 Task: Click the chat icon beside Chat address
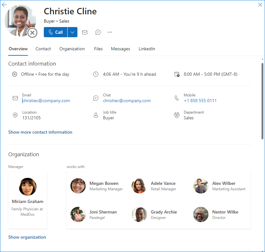(96, 98)
